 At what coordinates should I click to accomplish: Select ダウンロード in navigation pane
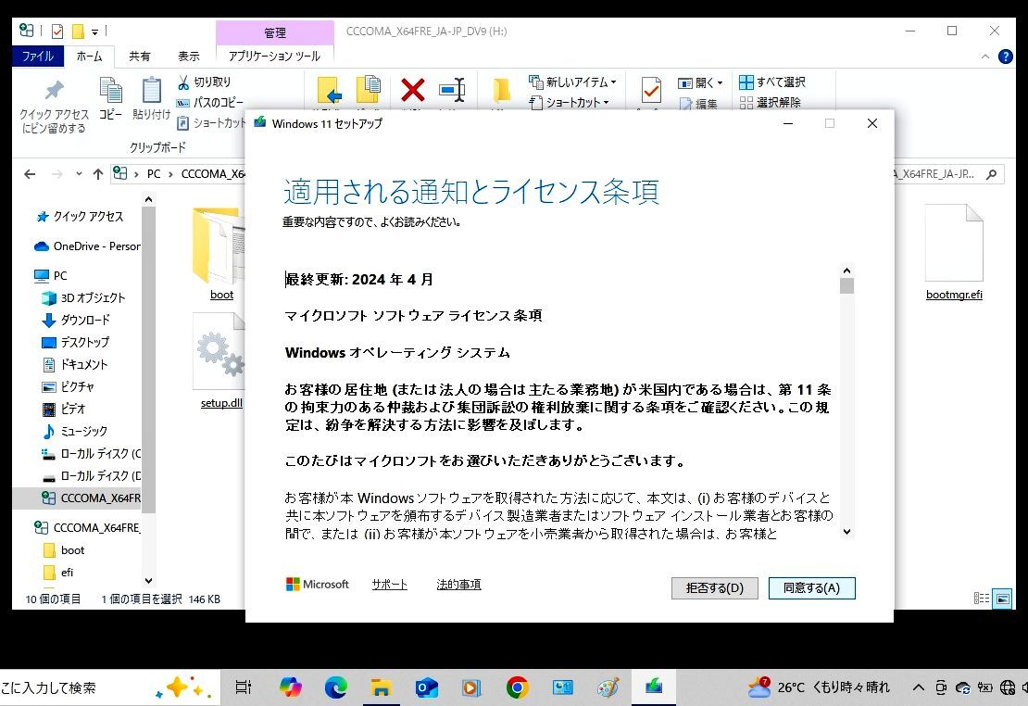pyautogui.click(x=76, y=321)
